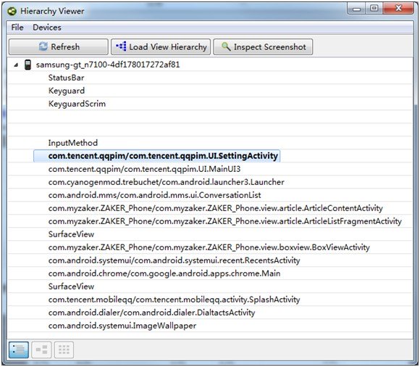Select the Keyguard window entry
Screen dimensions: 420x367
point(67,91)
